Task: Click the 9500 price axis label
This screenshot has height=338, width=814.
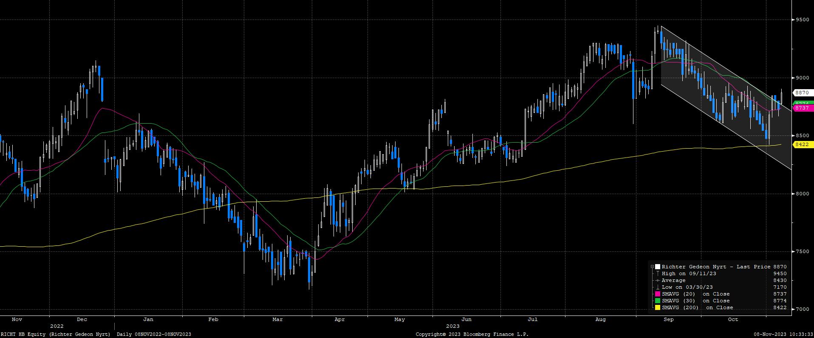Action: (802, 20)
